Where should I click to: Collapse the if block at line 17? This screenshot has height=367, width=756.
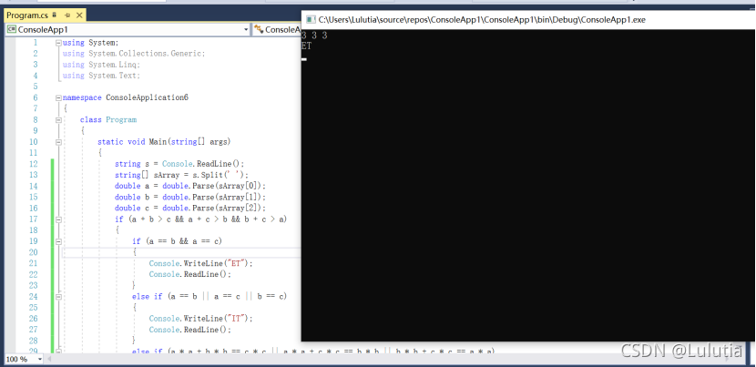(58, 219)
